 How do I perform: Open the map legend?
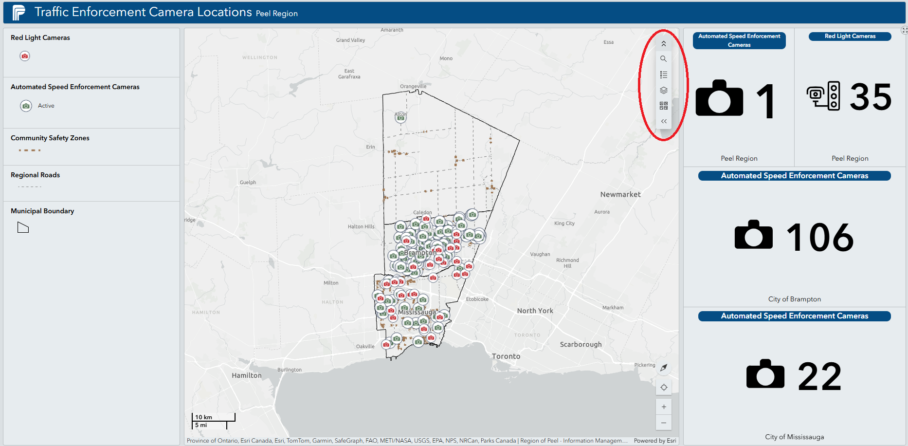tap(664, 74)
